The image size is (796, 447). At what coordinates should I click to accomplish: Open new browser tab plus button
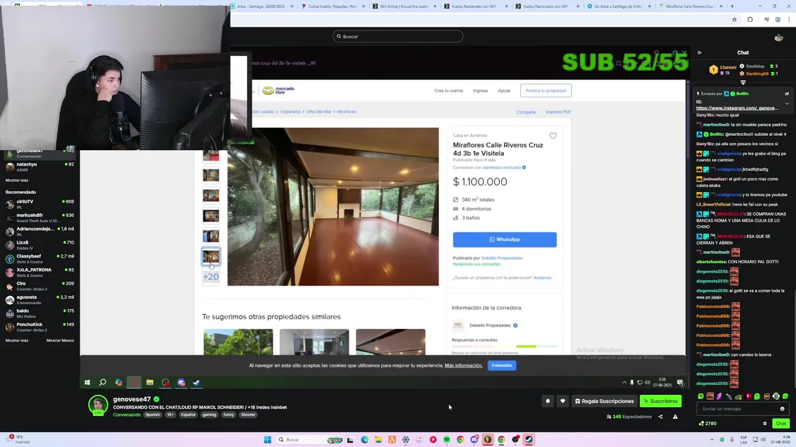pyautogui.click(x=732, y=6)
